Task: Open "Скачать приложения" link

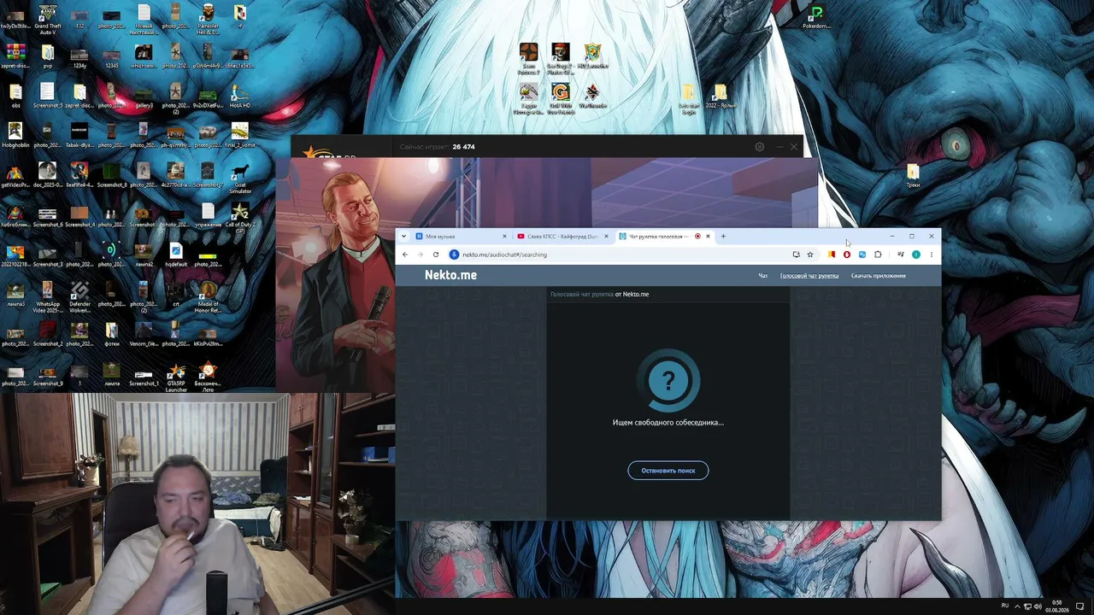Action: coord(878,276)
